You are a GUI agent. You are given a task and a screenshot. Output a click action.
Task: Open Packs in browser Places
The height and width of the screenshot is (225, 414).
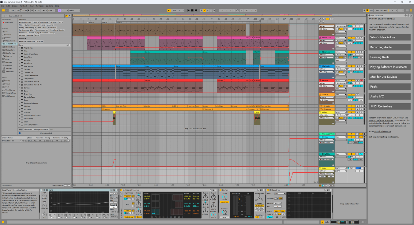pyautogui.click(x=8, y=81)
